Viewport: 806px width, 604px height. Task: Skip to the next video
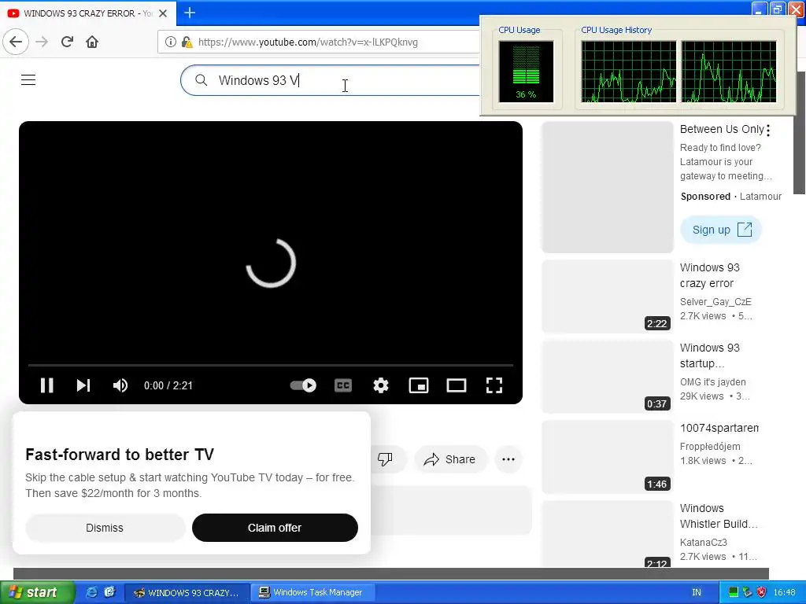coord(83,385)
